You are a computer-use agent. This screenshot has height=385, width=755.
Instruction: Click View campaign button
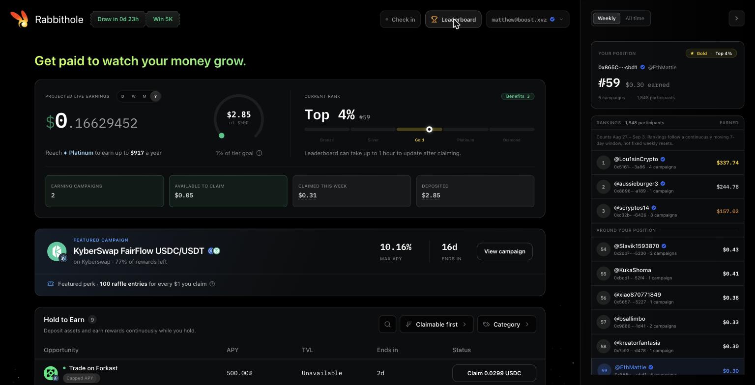tap(504, 251)
